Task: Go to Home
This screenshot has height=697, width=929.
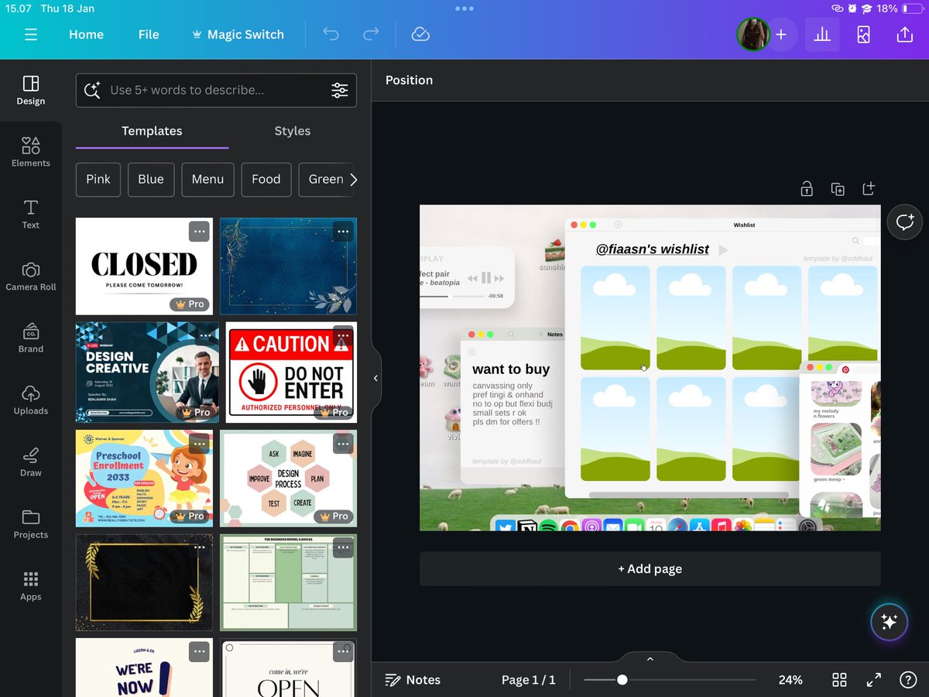Action: pyautogui.click(x=86, y=35)
